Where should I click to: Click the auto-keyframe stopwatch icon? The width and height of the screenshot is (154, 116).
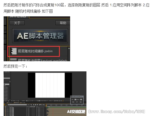(42, 105)
